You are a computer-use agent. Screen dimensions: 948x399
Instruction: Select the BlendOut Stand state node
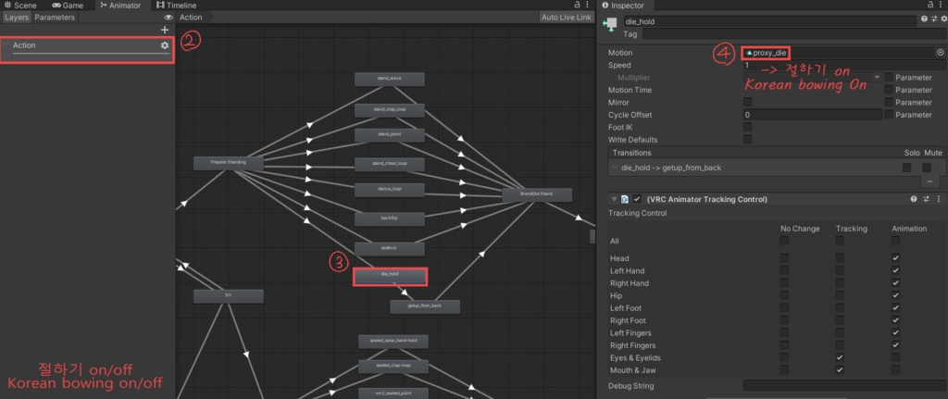click(x=537, y=194)
